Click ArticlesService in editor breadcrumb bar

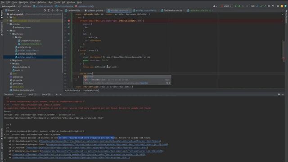point(72,90)
